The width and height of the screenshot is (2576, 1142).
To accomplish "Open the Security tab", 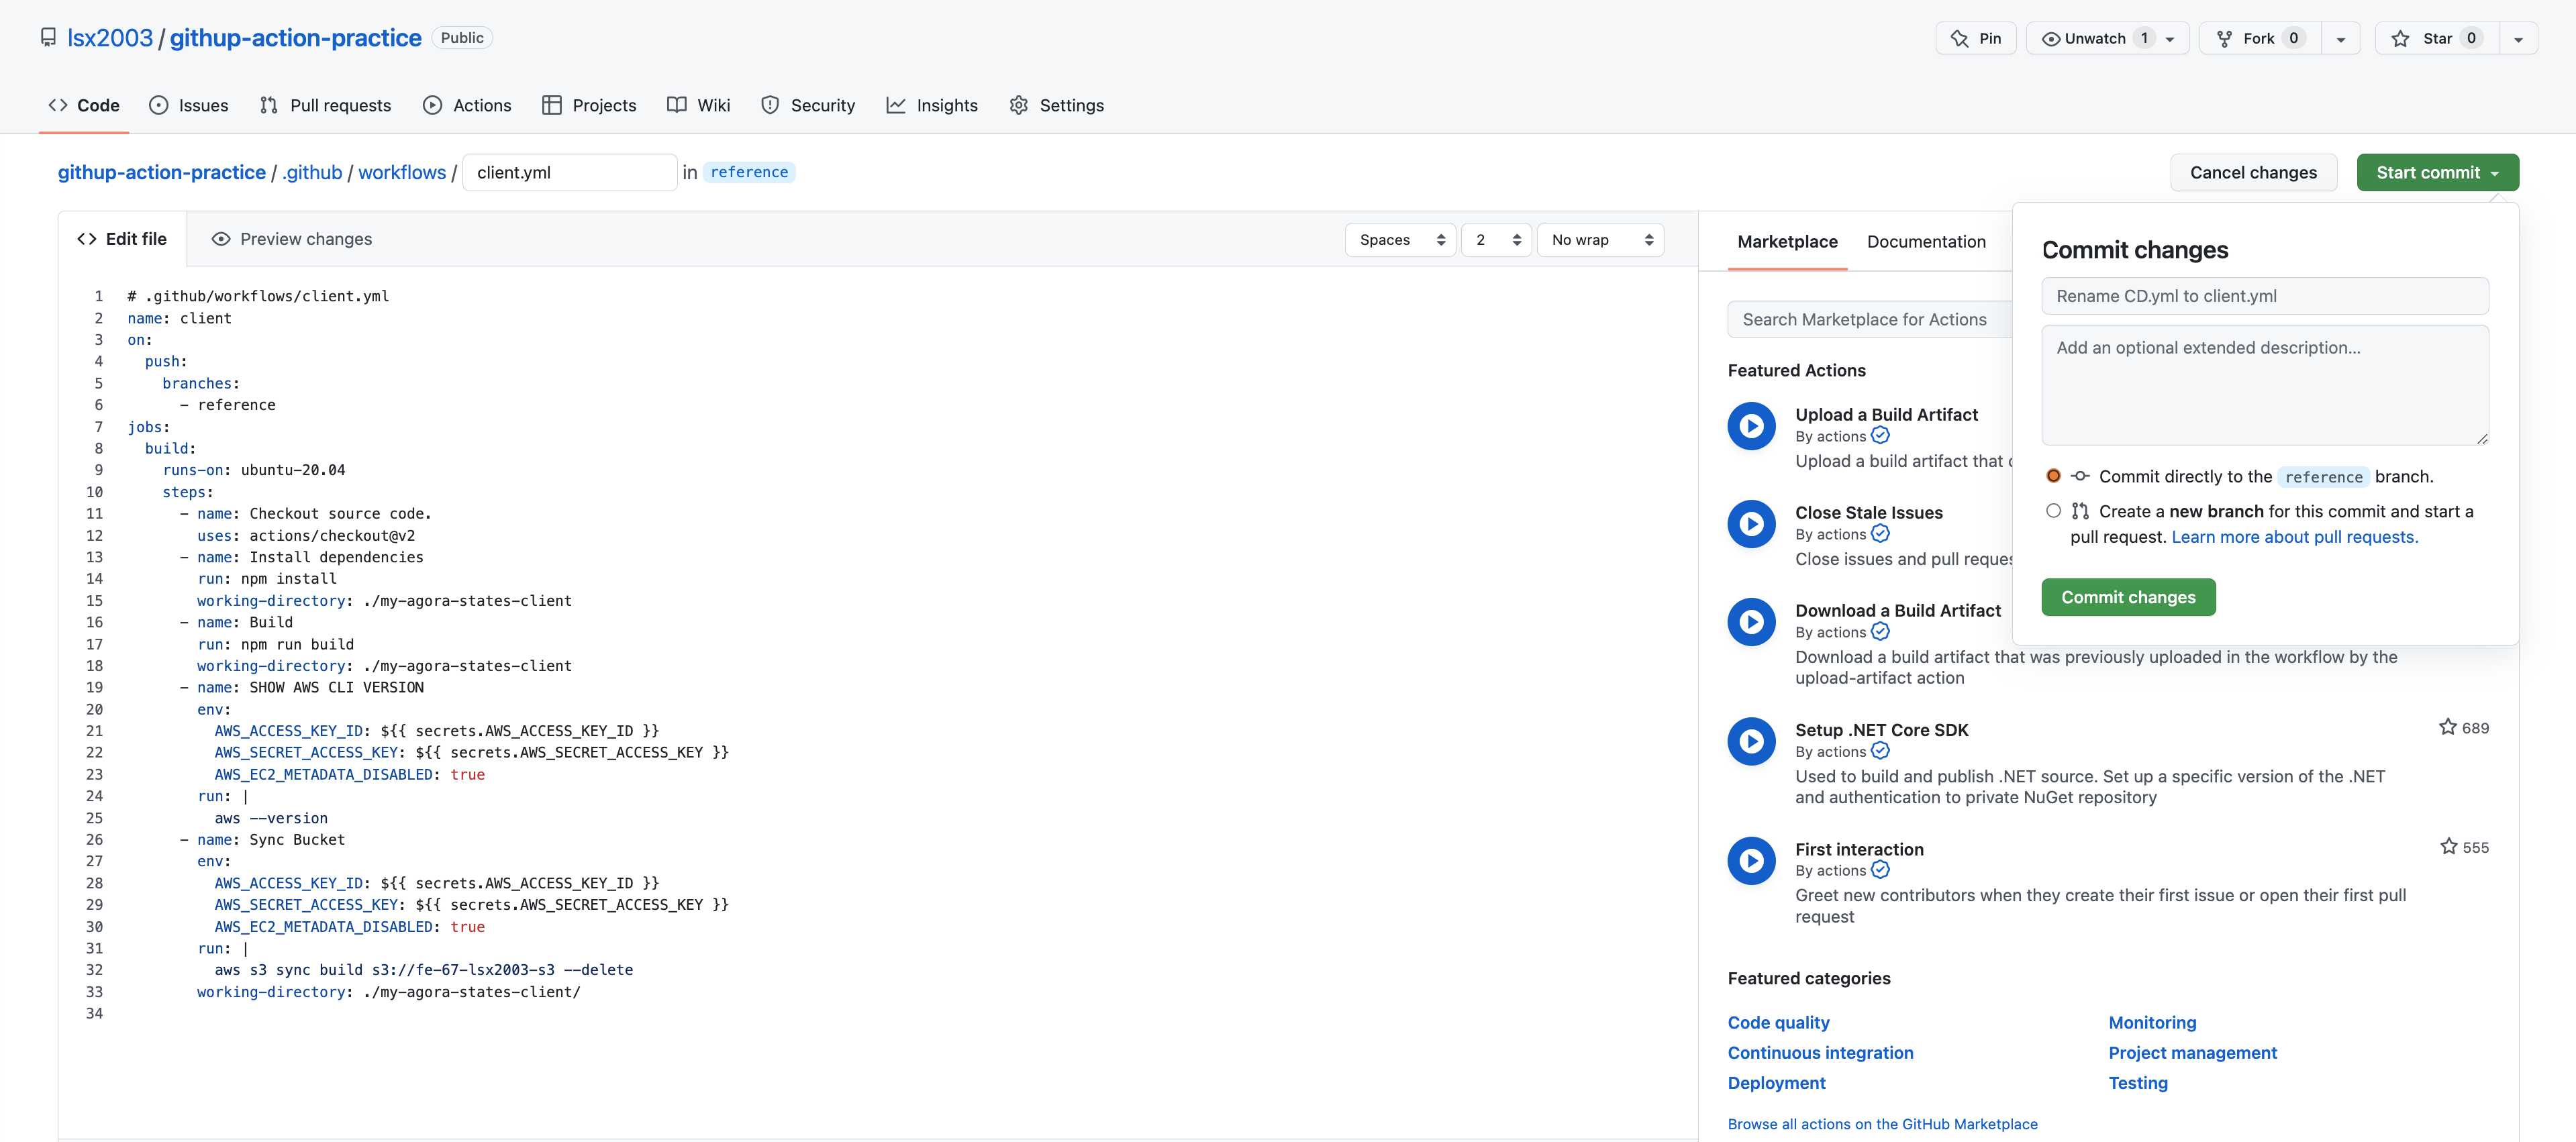I will [x=808, y=105].
